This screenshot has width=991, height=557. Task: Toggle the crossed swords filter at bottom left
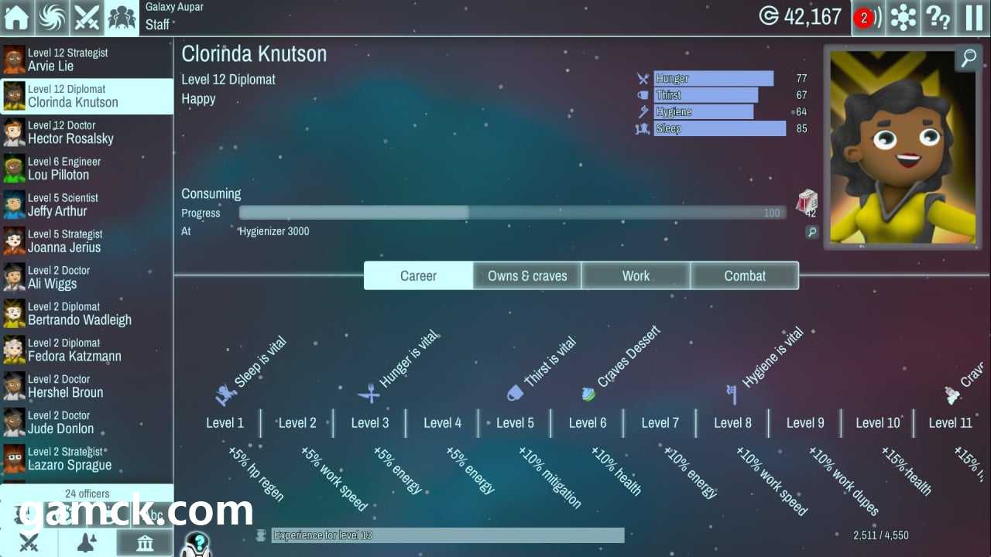[29, 542]
